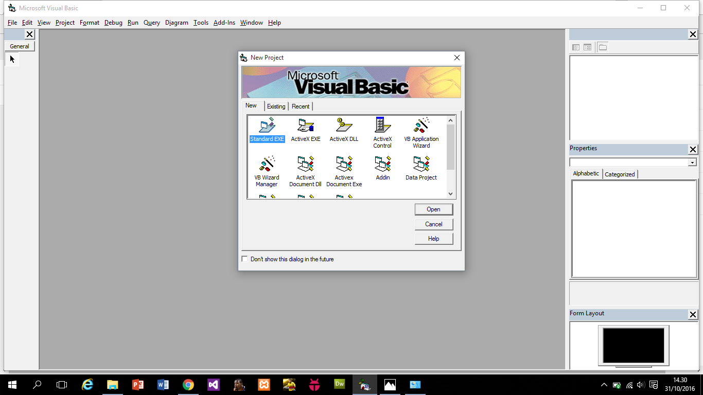Show hidden system tray icons
The image size is (703, 395).
(x=604, y=385)
